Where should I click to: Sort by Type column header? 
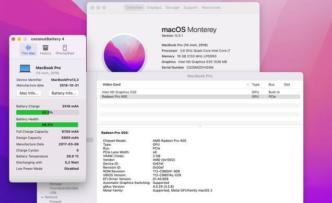coord(256,84)
